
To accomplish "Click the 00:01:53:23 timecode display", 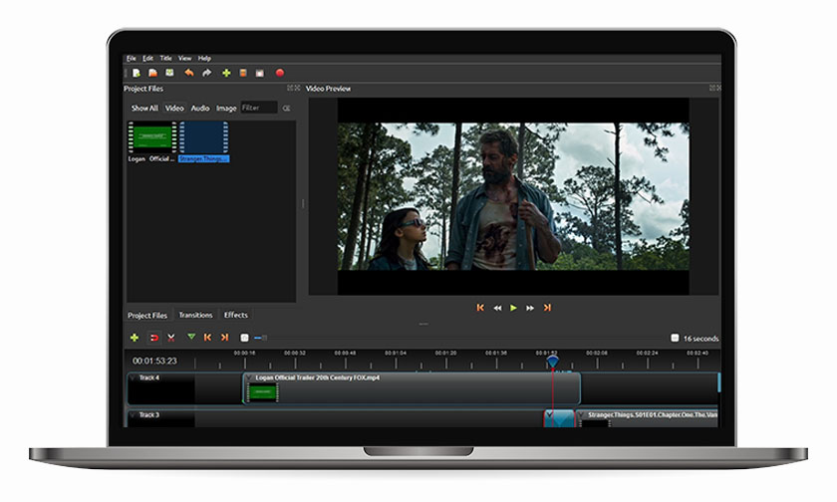I will point(154,362).
